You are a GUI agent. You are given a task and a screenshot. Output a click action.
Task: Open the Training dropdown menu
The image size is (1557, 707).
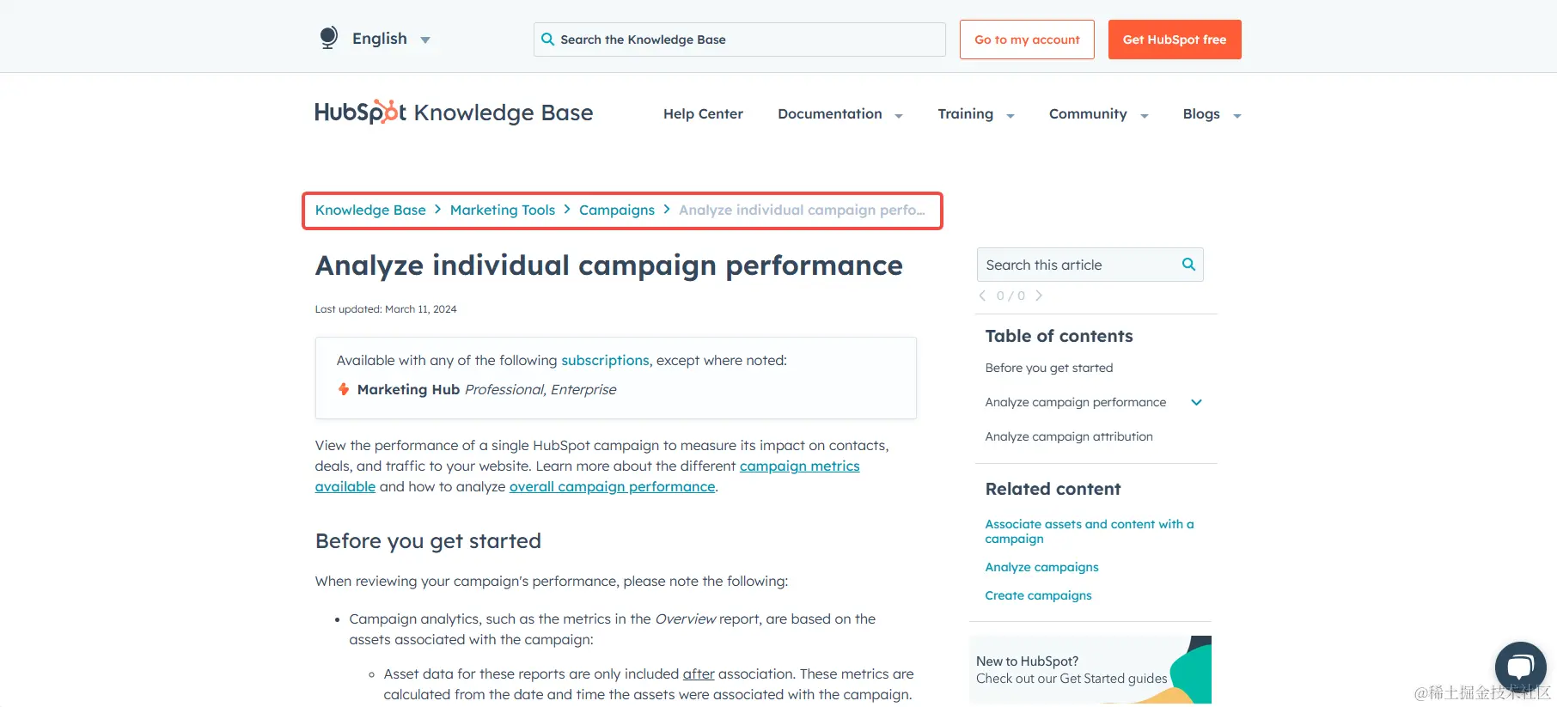click(975, 114)
